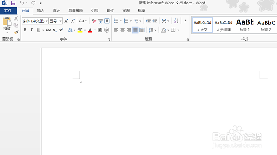Image resolution: width=277 pixels, height=155 pixels.
Task: Align text right
Action: coord(129,30)
